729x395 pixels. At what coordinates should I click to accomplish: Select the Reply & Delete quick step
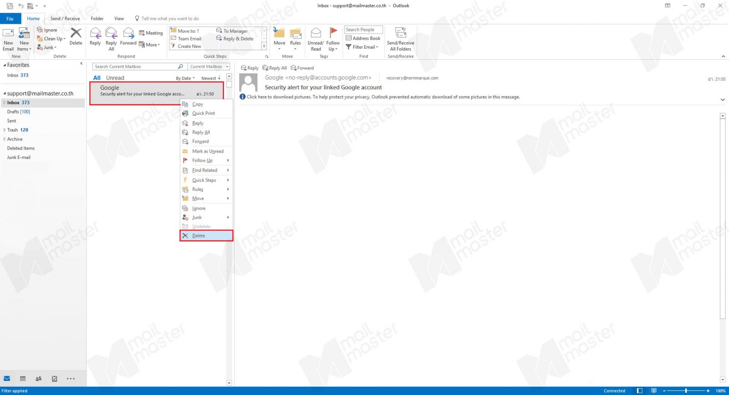click(x=235, y=39)
